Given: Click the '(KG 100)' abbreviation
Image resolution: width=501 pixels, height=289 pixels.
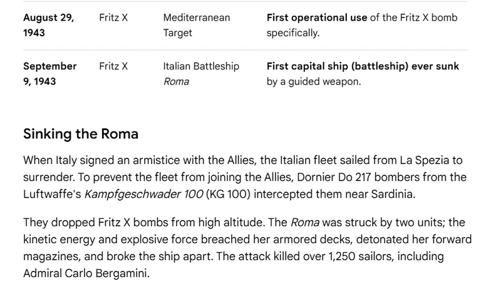Looking at the screenshot, I should (x=228, y=194).
